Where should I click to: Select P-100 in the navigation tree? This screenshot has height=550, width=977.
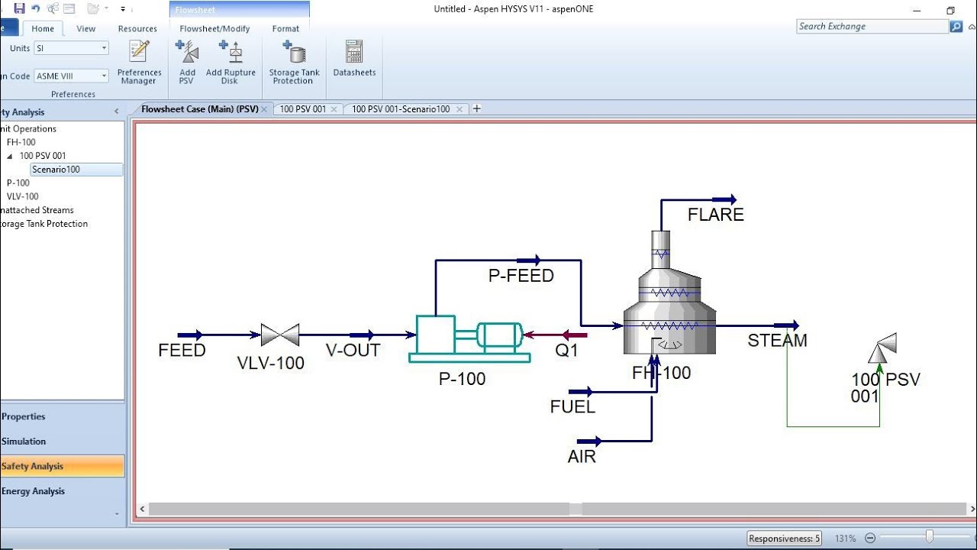[18, 183]
